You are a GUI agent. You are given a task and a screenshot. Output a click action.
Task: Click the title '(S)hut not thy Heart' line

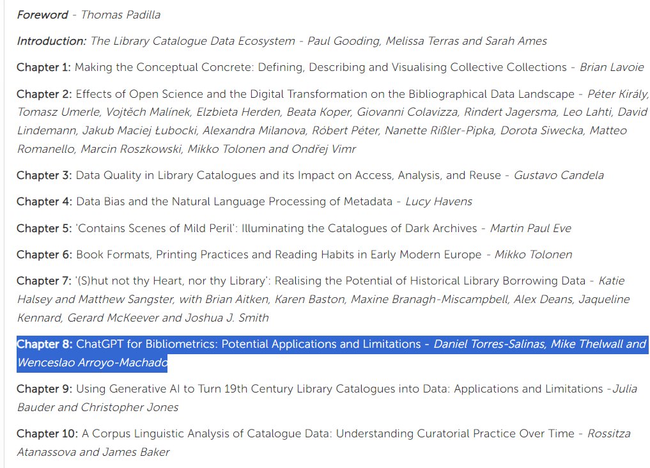pyautogui.click(x=330, y=281)
